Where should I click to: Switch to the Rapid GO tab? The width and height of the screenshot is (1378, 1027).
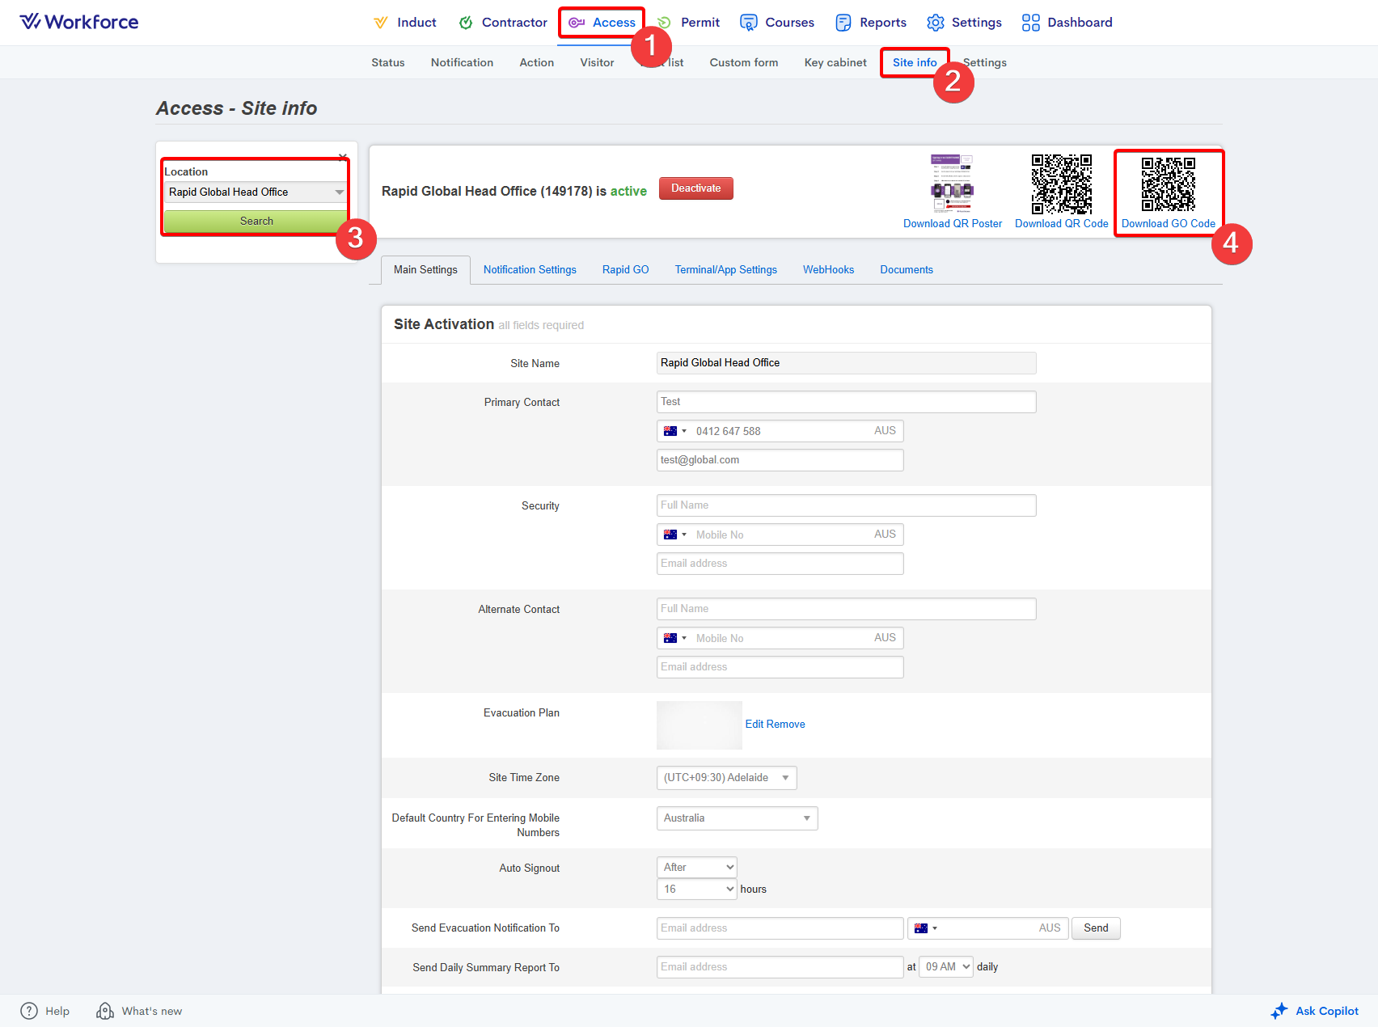pyautogui.click(x=625, y=270)
